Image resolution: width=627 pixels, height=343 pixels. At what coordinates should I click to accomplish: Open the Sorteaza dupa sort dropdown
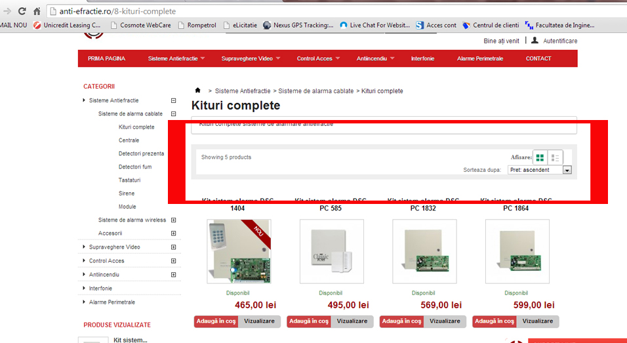pyautogui.click(x=539, y=170)
